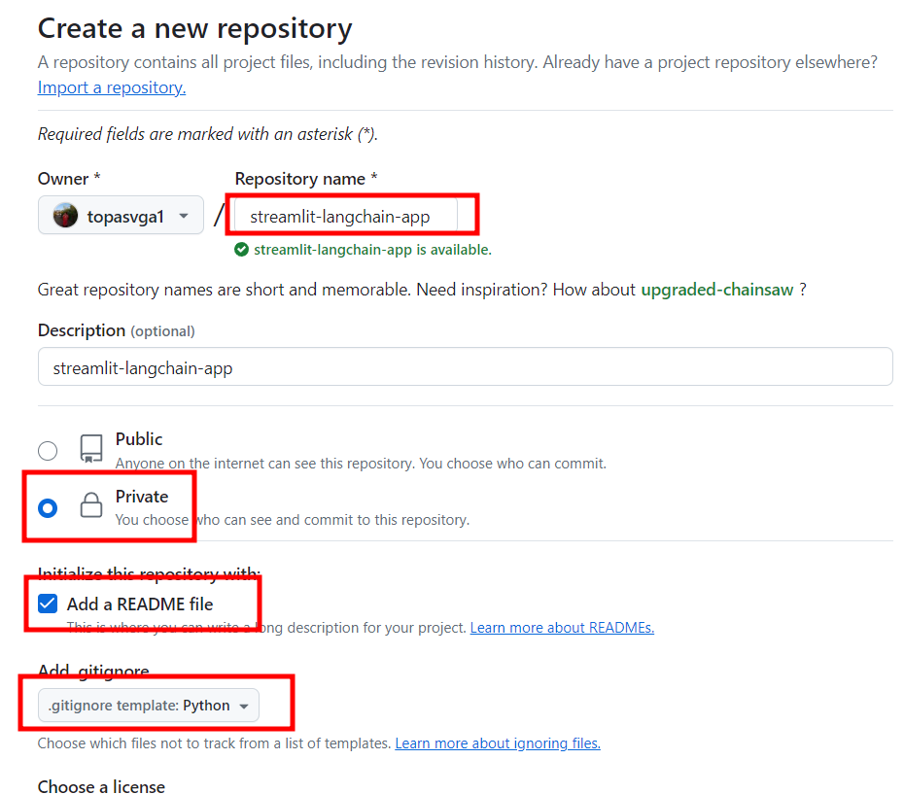
Task: Toggle the Add a README file checkbox
Action: (x=48, y=604)
